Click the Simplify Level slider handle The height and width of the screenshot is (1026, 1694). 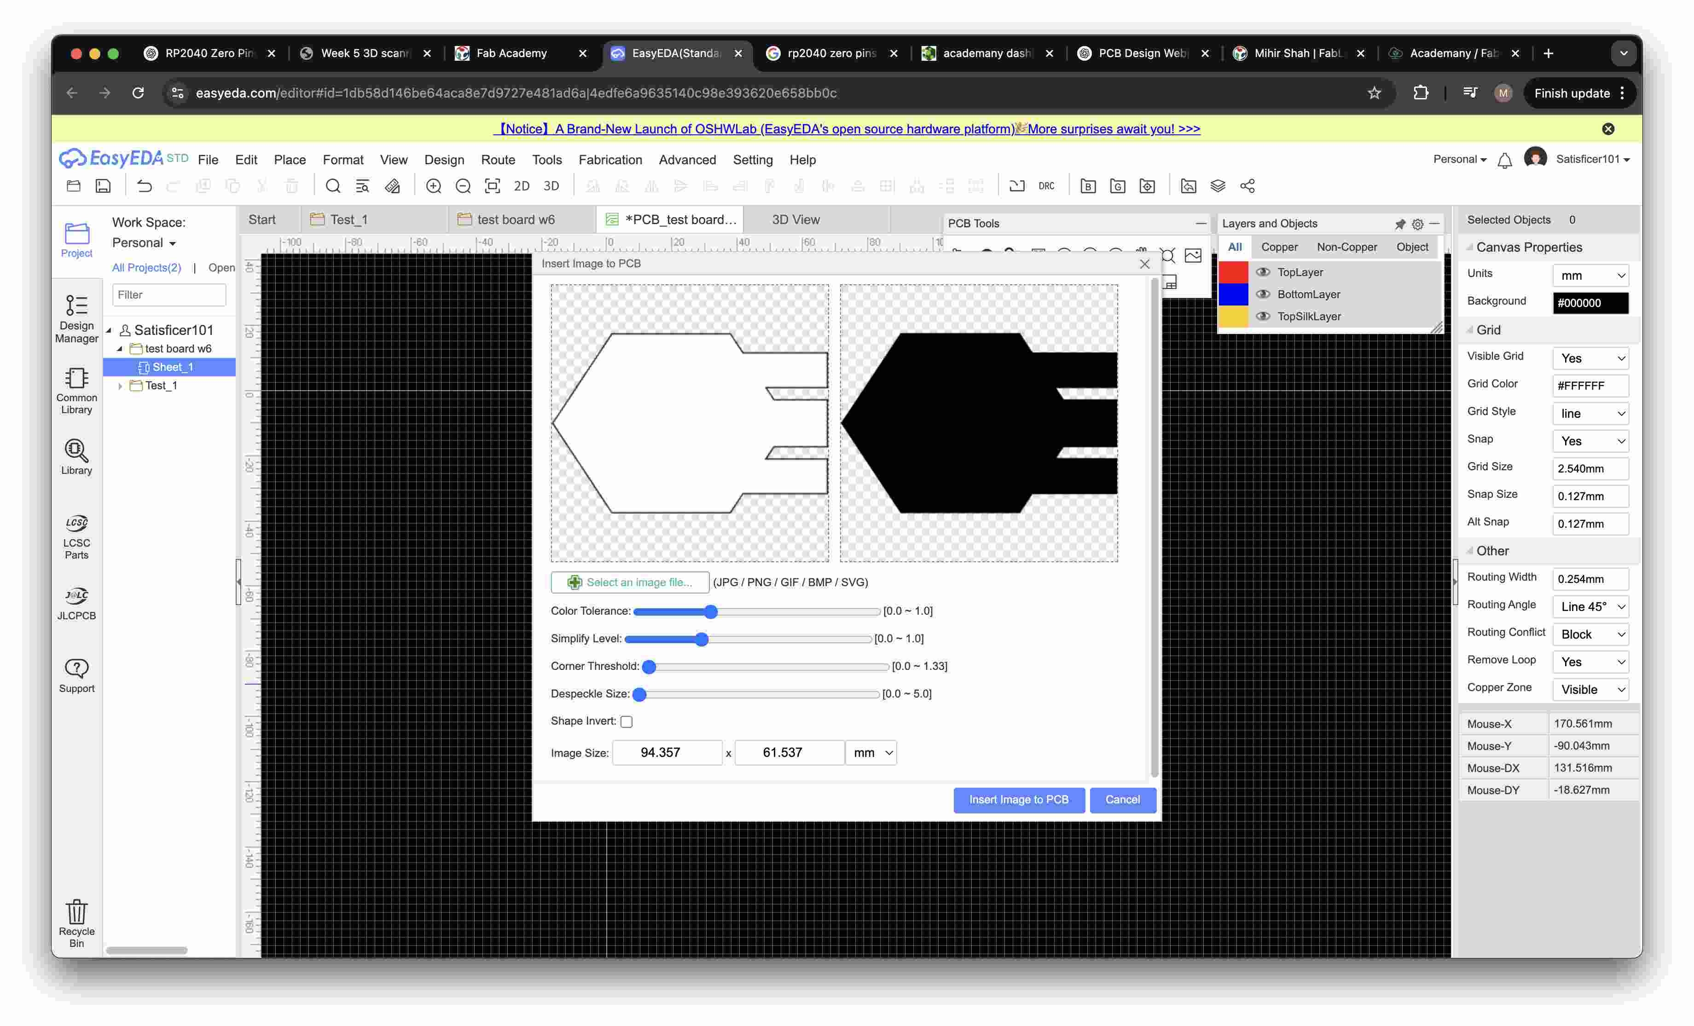coord(701,639)
